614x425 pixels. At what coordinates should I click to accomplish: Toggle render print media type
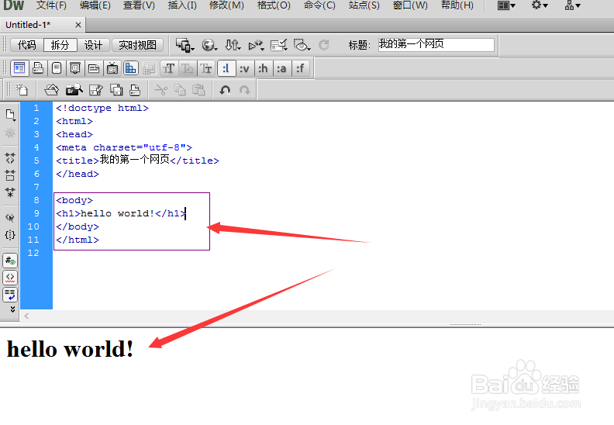[38, 68]
